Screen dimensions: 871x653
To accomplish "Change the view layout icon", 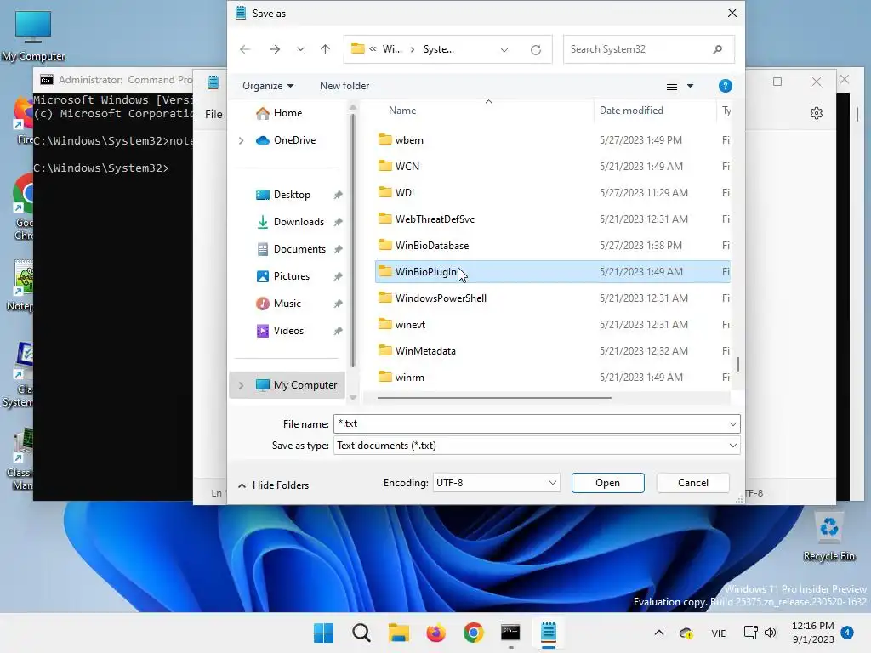I will click(672, 86).
